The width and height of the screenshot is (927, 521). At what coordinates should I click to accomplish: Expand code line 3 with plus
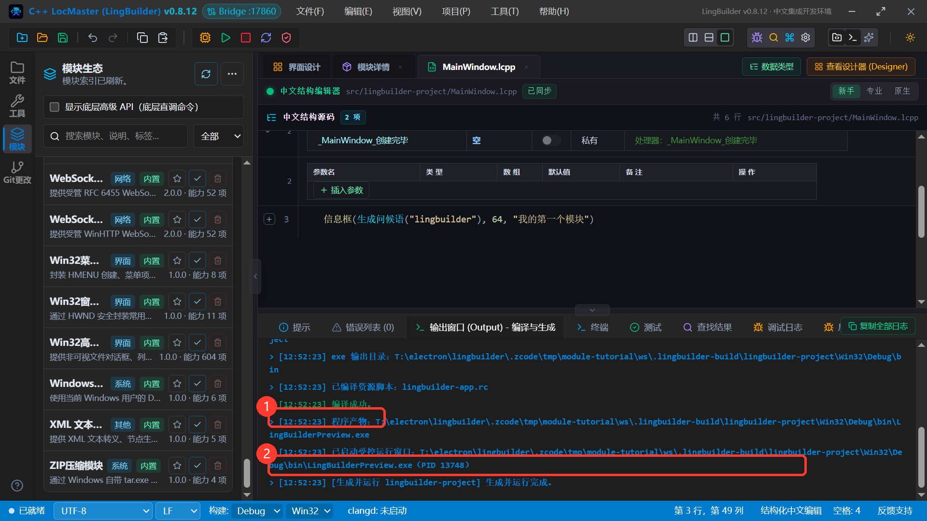click(269, 219)
